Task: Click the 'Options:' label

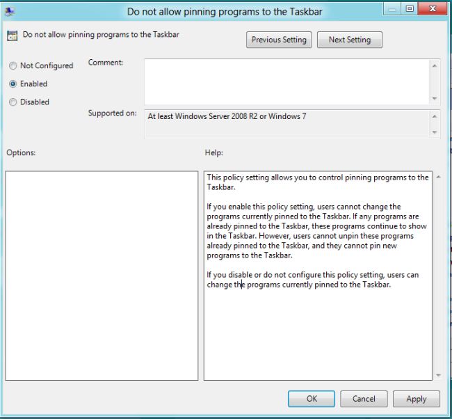Action: pos(21,152)
